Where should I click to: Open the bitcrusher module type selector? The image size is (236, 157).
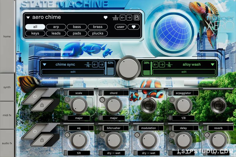116,128
